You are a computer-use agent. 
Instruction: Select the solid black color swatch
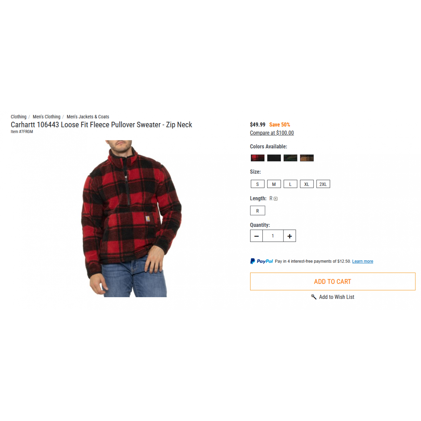274,158
